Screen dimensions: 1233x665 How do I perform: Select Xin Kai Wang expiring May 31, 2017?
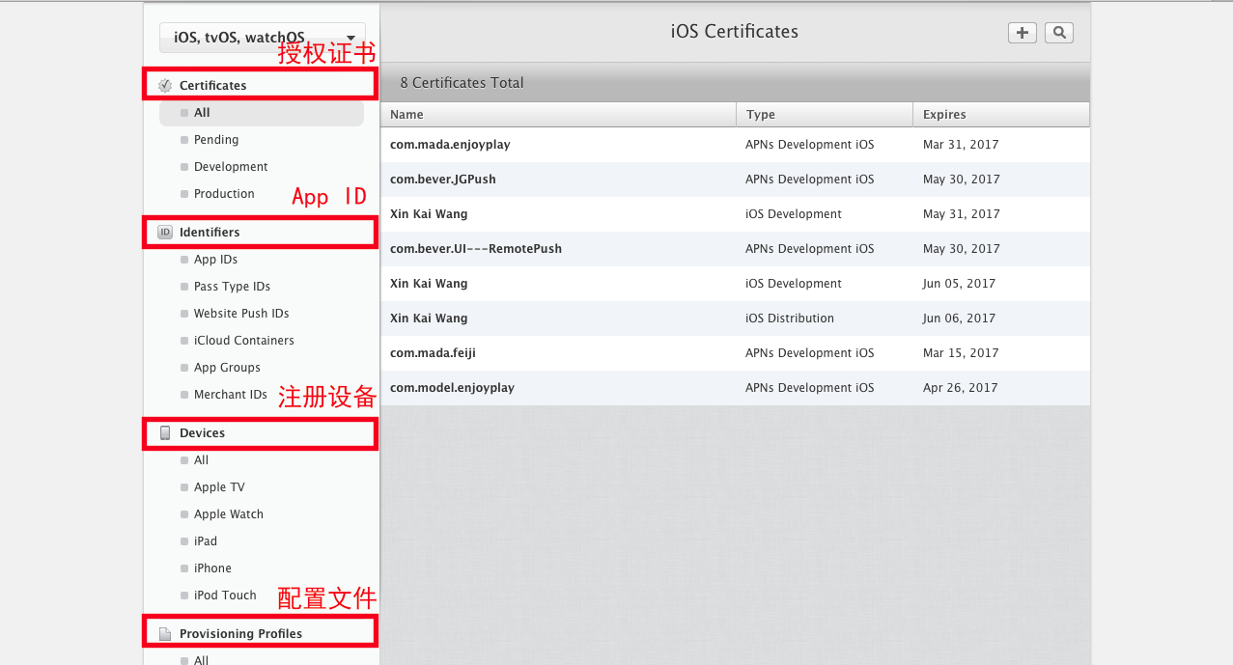(735, 214)
